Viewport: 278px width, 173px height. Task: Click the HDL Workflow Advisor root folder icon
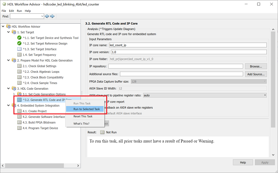(8, 27)
